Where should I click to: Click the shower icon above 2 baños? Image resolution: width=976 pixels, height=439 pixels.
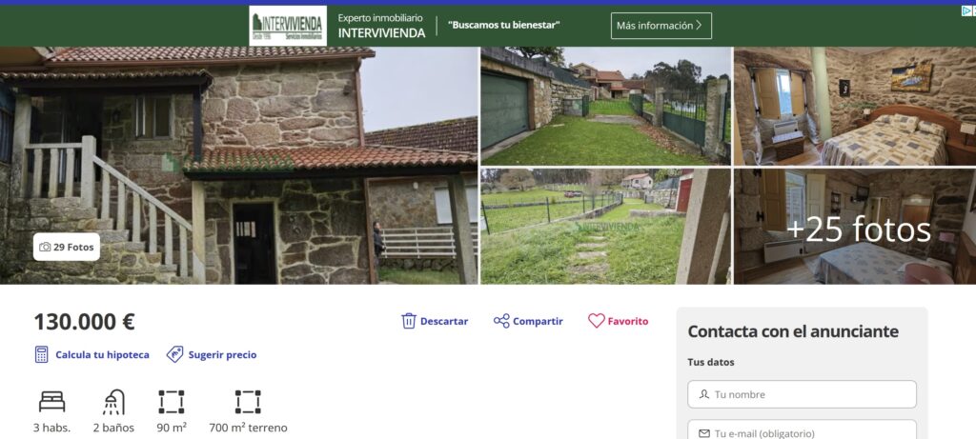pyautogui.click(x=114, y=402)
